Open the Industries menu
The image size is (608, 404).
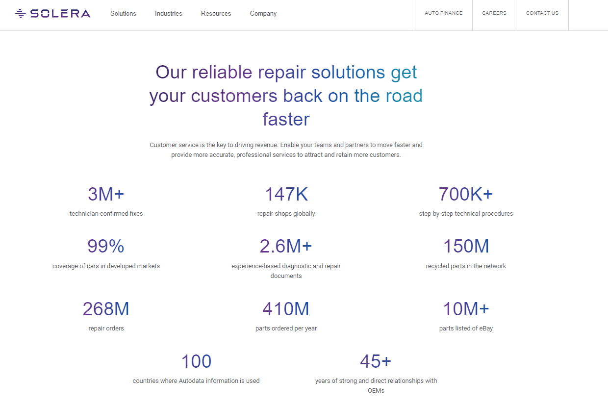tap(169, 14)
